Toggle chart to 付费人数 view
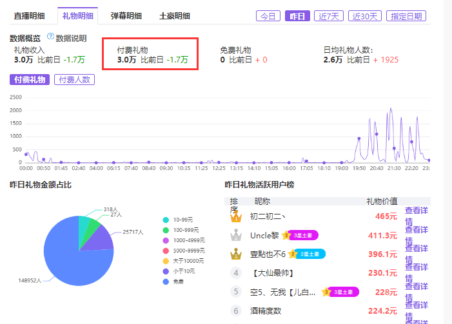 click(74, 80)
